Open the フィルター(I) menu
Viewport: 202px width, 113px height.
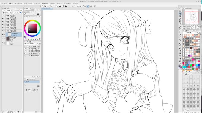pyautogui.click(x=59, y=4)
